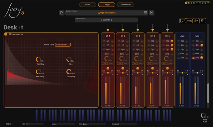The image size is (213, 127).
Task: Toggle Ch 5 EQ on/off
Action: coord(172,46)
